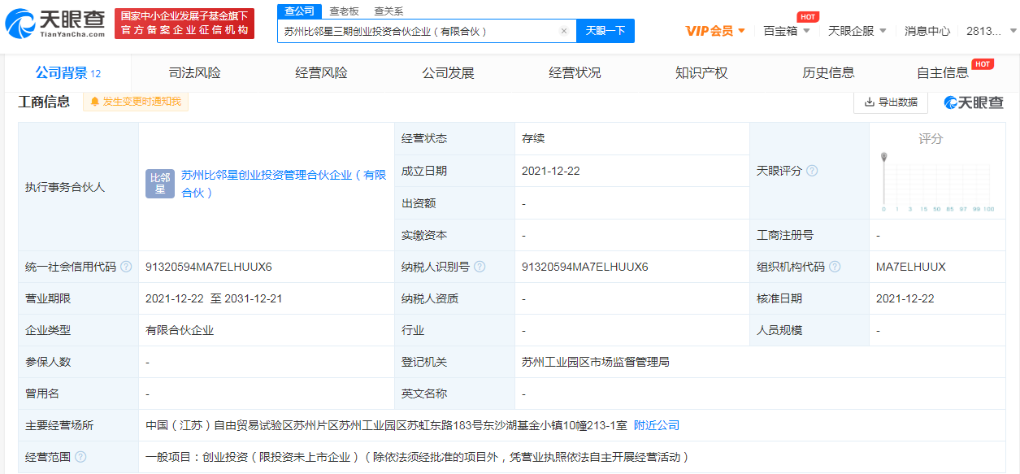Click the help icon beside 组织机构代码
This screenshot has width=1020, height=474.
click(834, 267)
